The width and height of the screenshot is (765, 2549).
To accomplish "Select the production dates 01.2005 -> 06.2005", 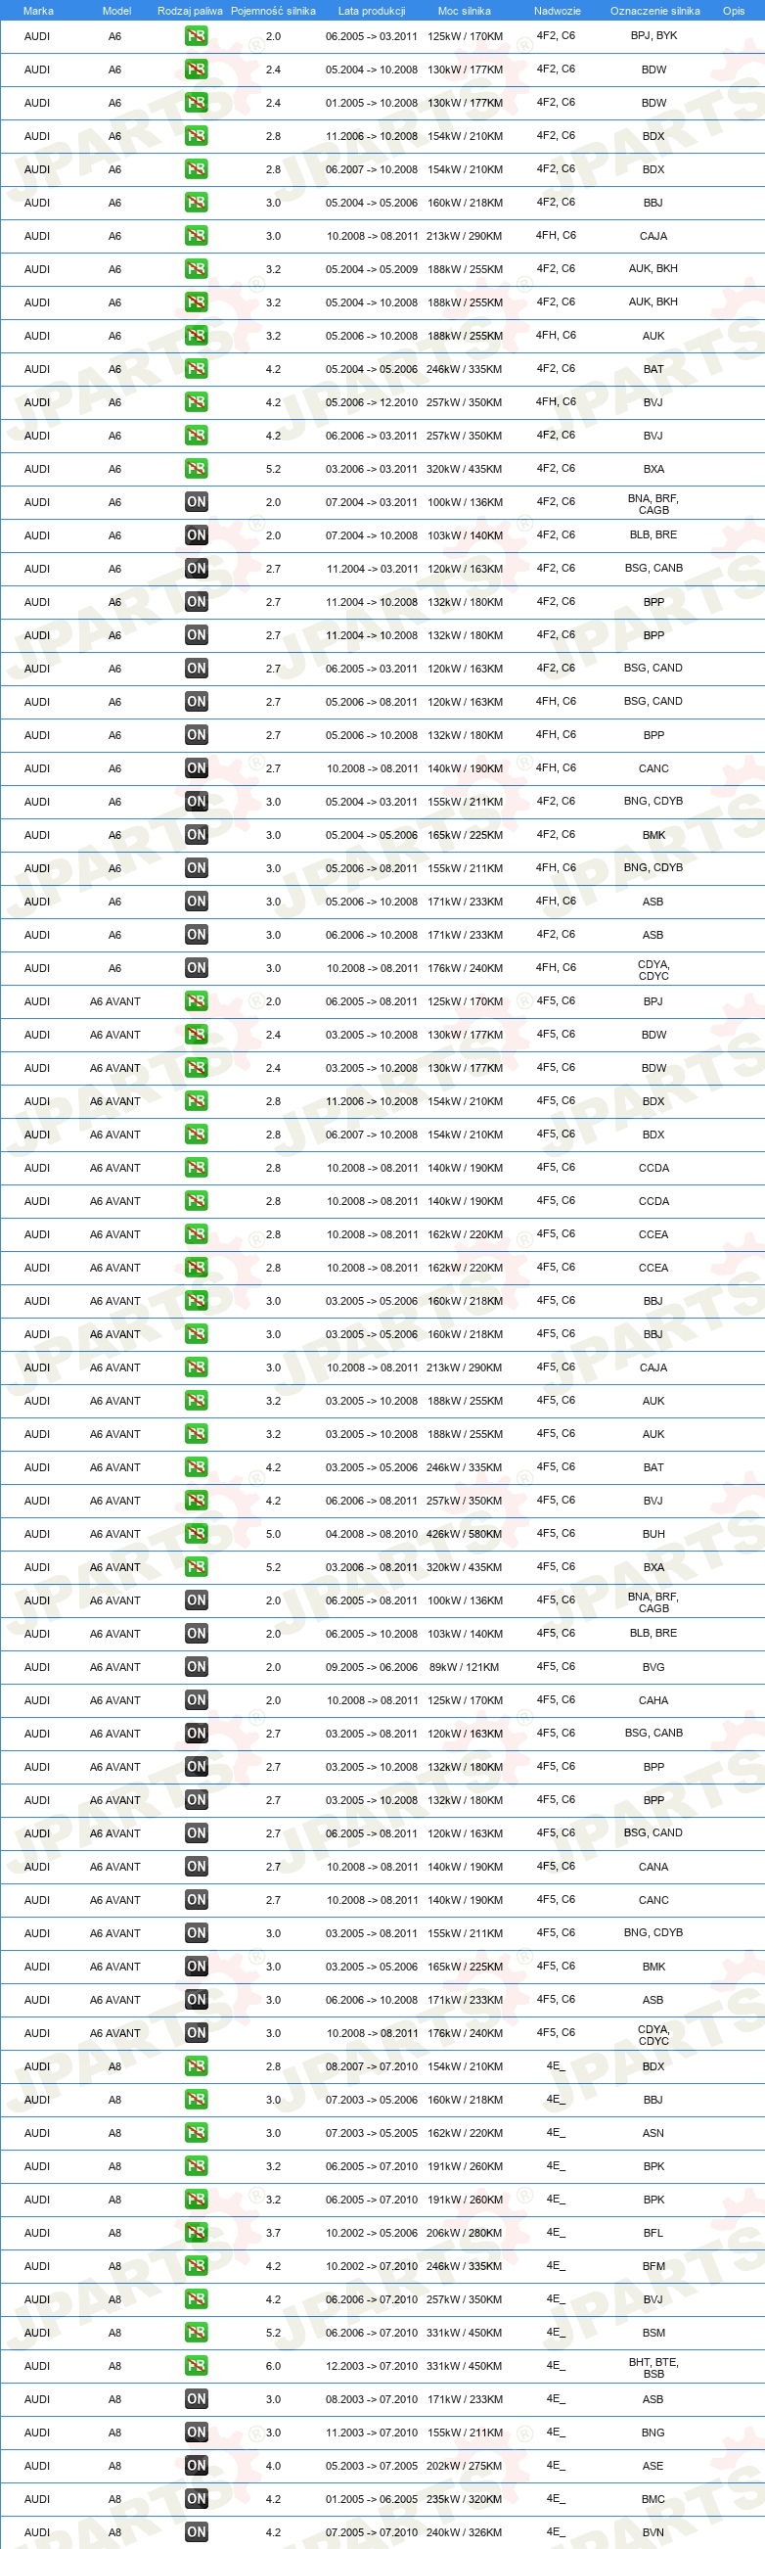I will tap(372, 2498).
